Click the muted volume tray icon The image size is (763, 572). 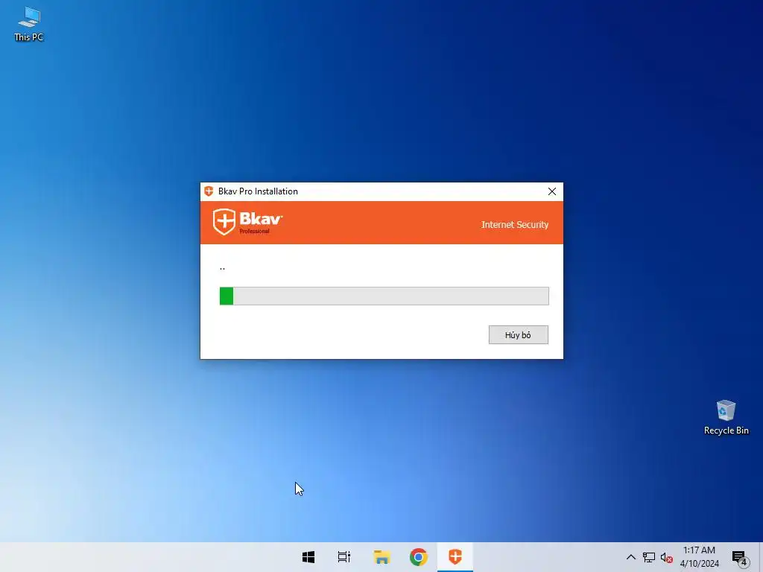coord(667,558)
